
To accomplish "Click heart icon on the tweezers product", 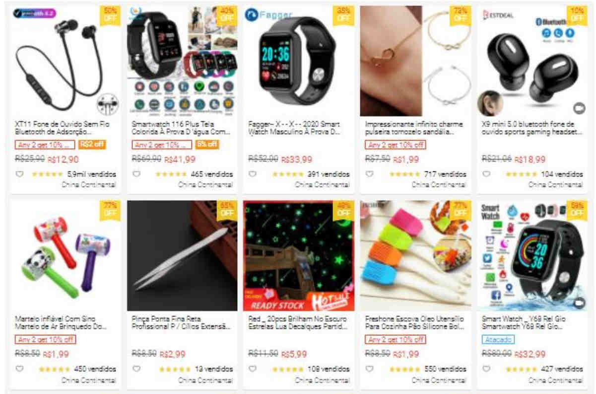I will click(x=136, y=369).
